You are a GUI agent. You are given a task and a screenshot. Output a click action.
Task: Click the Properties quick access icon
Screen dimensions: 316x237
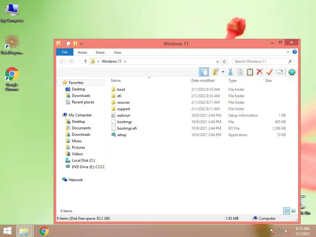(69, 44)
